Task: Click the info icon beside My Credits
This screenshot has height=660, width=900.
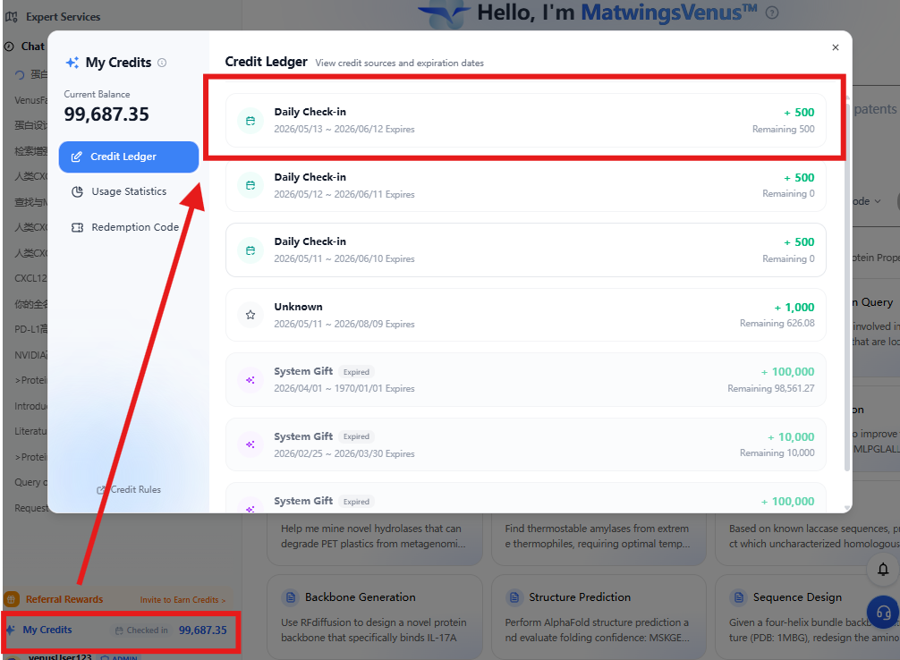Action: 162,63
